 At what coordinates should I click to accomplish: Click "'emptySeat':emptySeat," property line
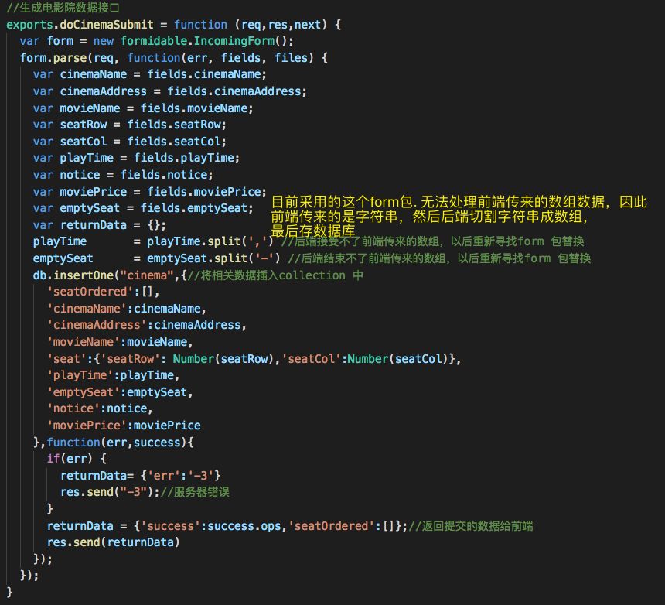120,392
